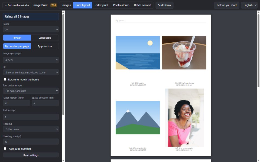Choose Landscape orientation
The image size is (260, 162).
[x=45, y=38]
